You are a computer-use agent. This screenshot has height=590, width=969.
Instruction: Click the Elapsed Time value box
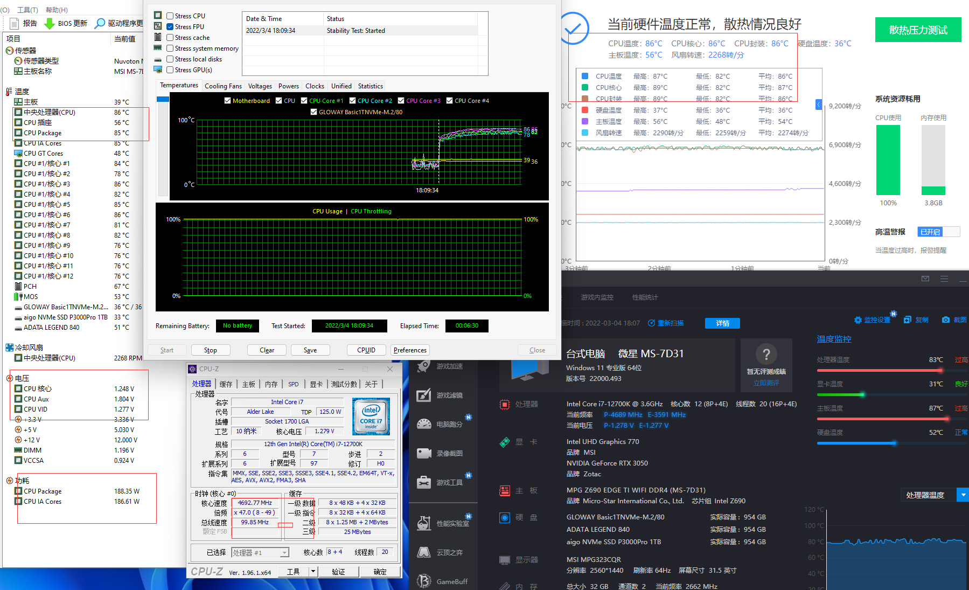pos(467,326)
